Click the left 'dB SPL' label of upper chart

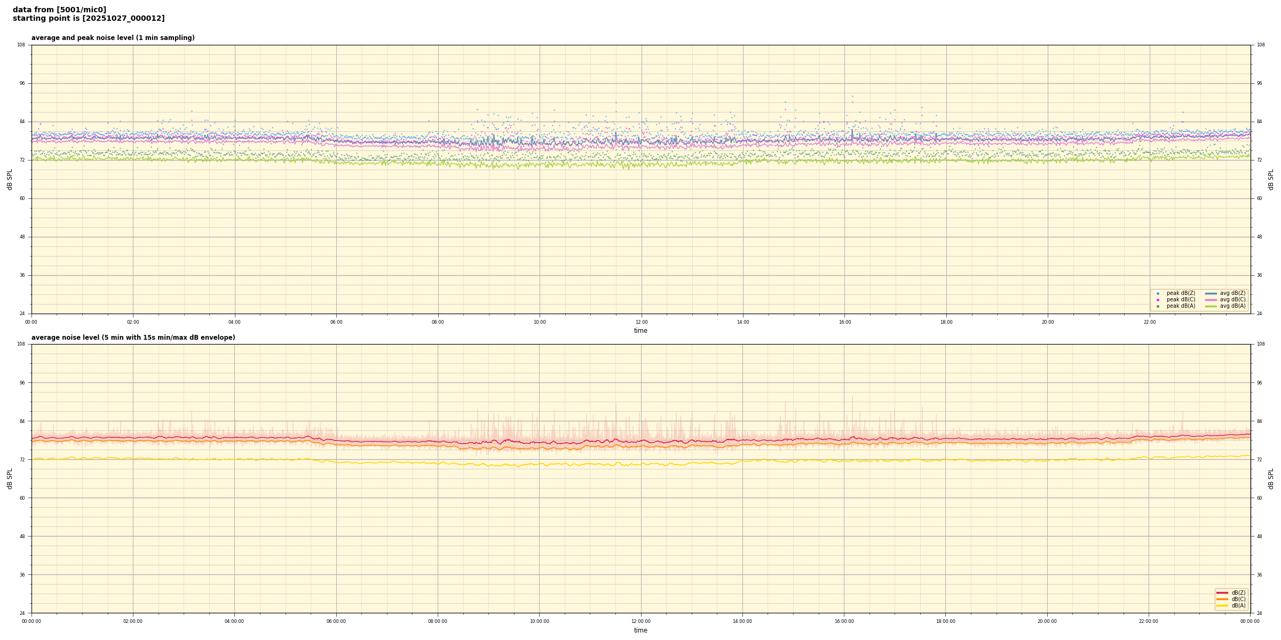[x=10, y=179]
